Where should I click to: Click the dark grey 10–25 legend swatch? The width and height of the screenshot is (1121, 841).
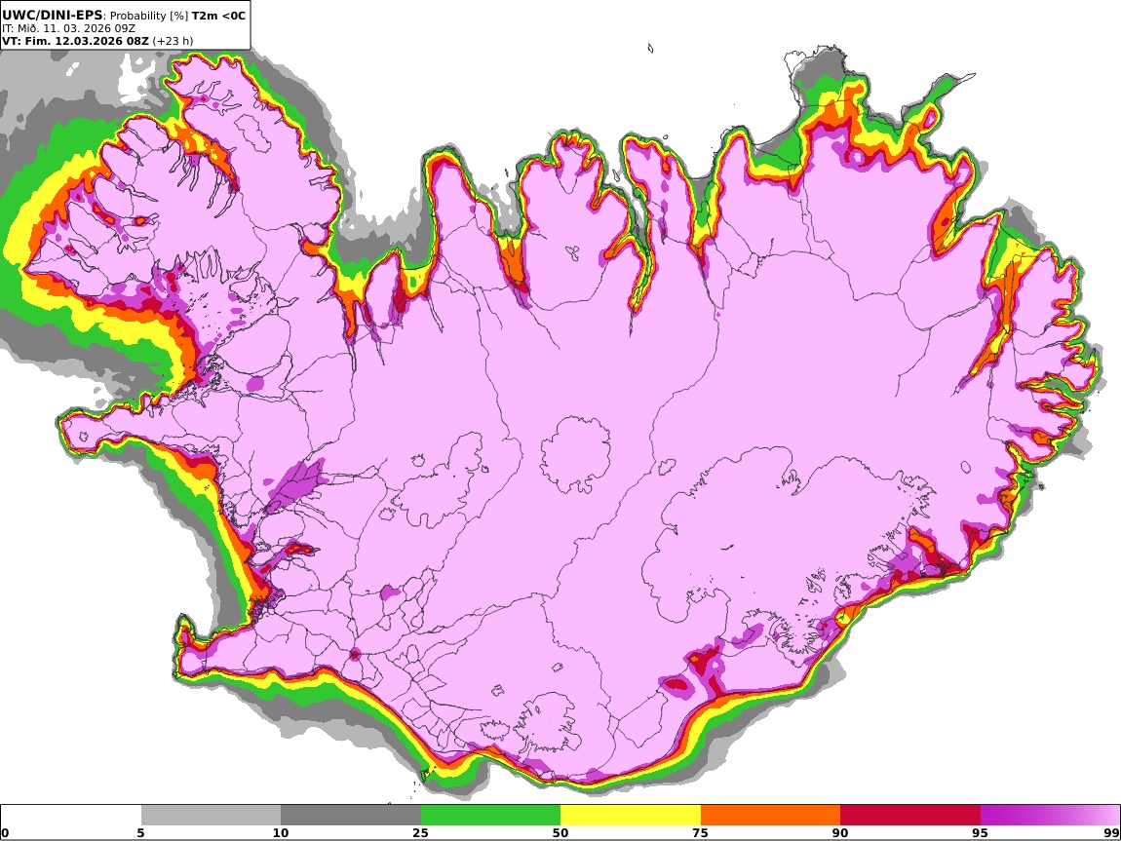351,815
